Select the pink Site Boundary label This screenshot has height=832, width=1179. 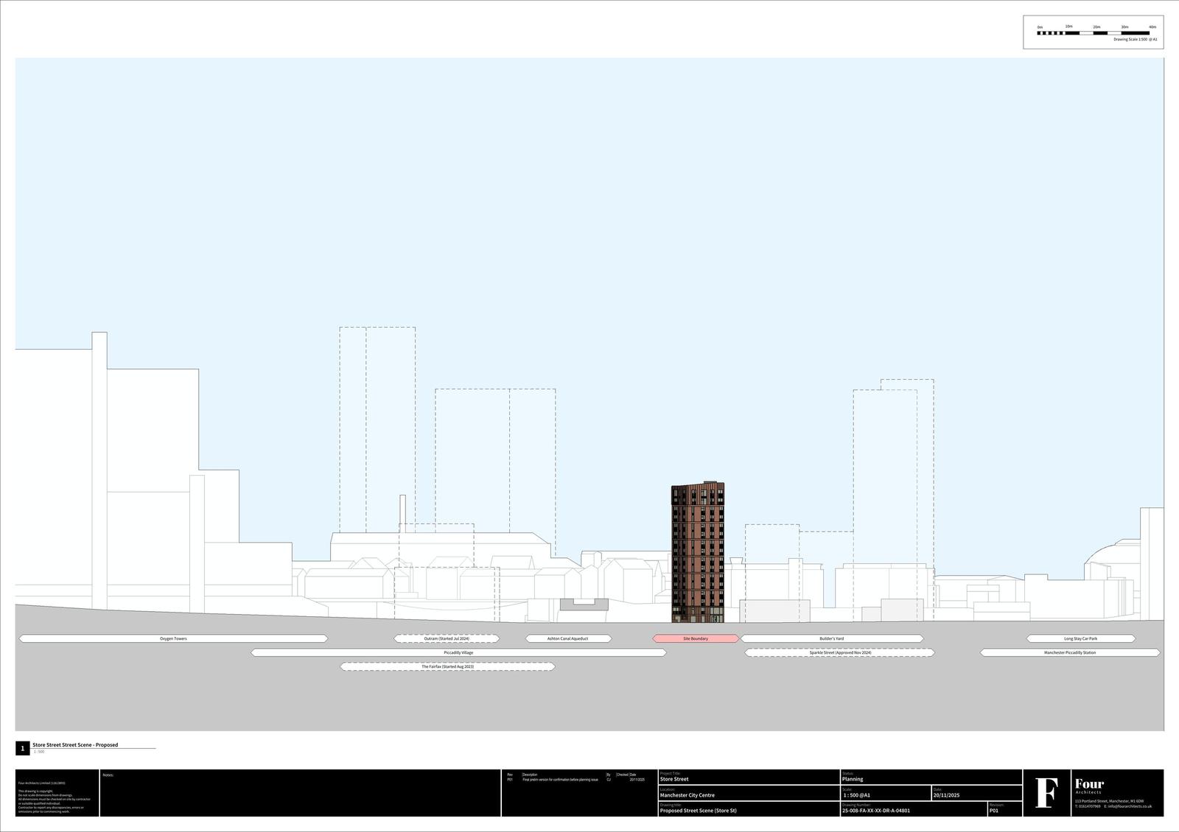click(x=695, y=638)
